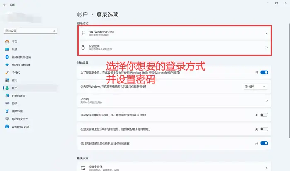The image size is (290, 171).
Task: Click the 动态锁 label text
Action: tap(85, 99)
